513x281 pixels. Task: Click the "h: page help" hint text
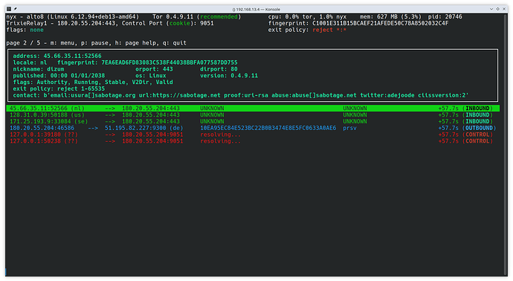pyautogui.click(x=135, y=43)
